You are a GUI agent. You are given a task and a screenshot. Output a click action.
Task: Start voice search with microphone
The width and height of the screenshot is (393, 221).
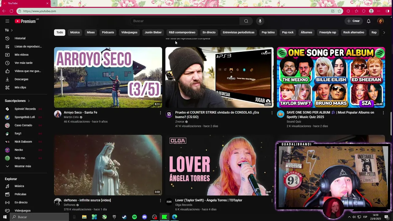[x=260, y=21]
